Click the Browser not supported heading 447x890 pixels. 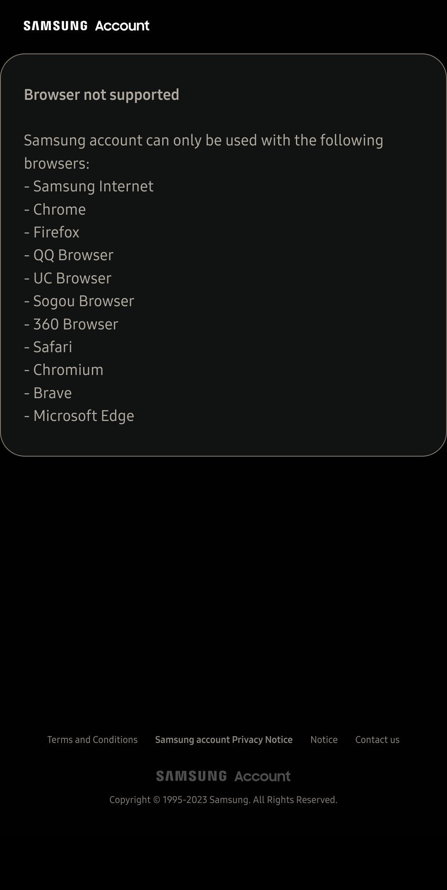pos(101,94)
